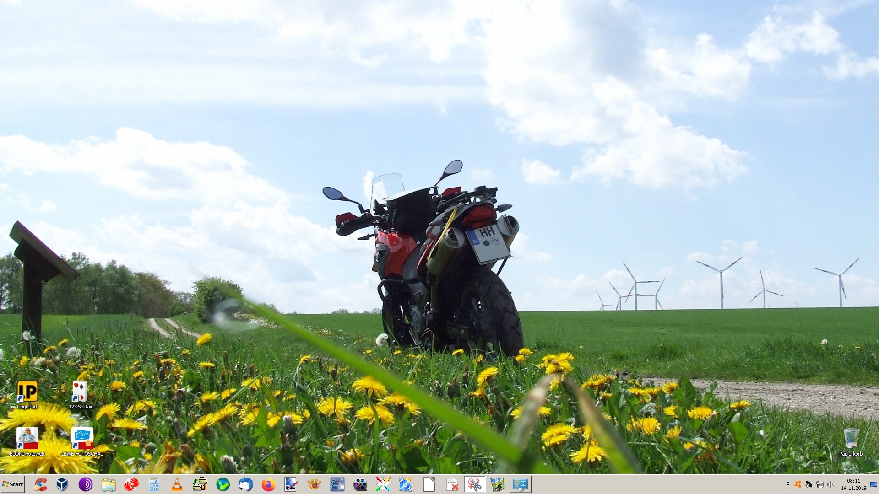
Task: Click the Show Desktop button
Action: (874, 484)
